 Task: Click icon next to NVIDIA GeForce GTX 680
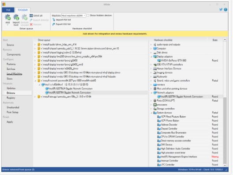click(x=159, y=61)
